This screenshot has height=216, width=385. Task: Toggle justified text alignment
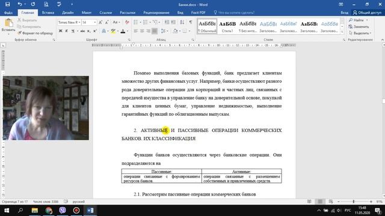pyautogui.click(x=155, y=31)
